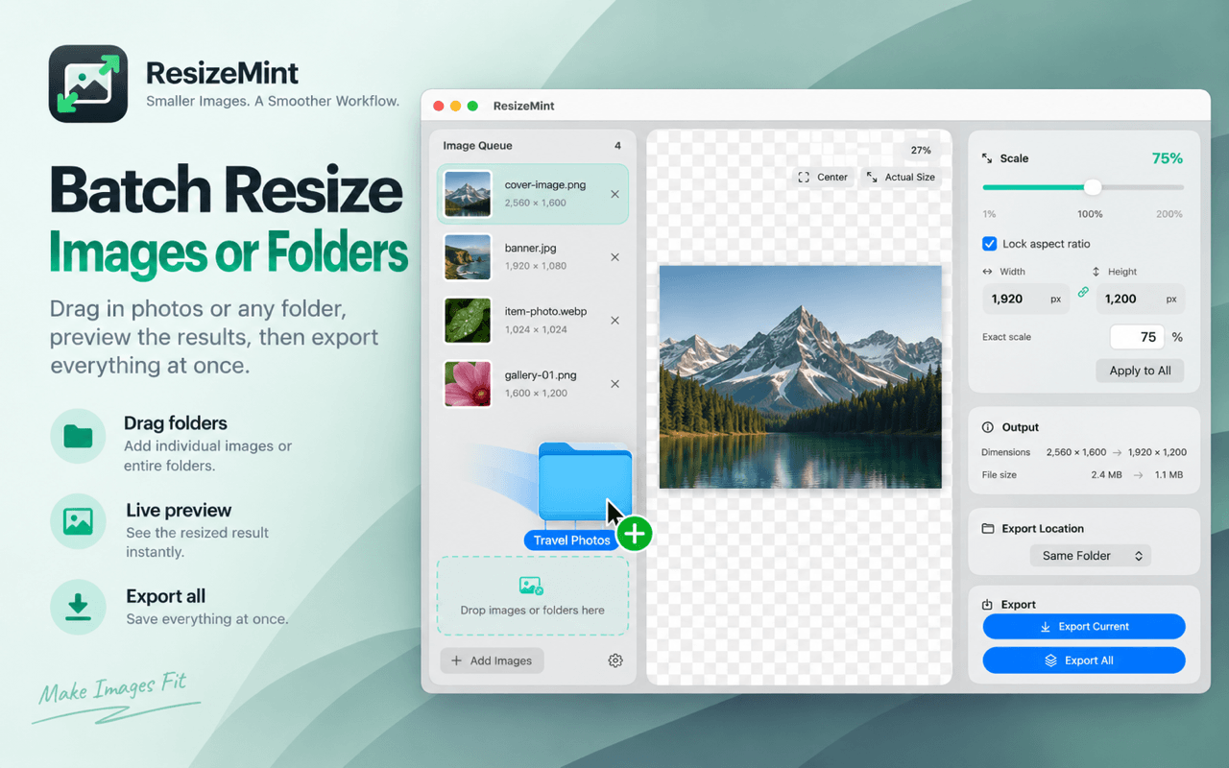This screenshot has height=768, width=1229.
Task: Click the Height input field
Action: pyautogui.click(x=1141, y=300)
